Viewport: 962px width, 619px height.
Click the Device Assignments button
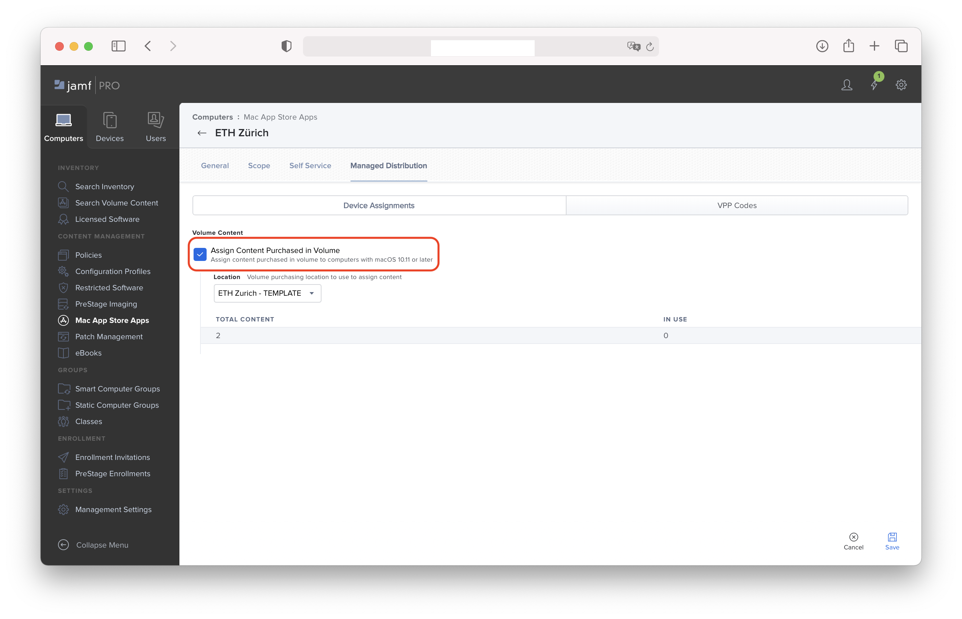pos(379,205)
